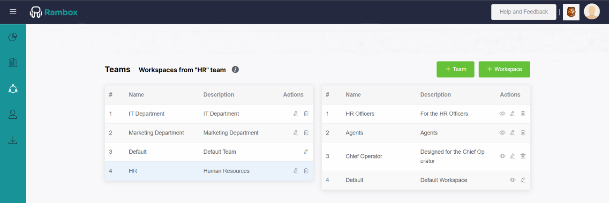The width and height of the screenshot is (609, 203).
Task: Open the Downloads sidebar icon
Action: (x=13, y=140)
